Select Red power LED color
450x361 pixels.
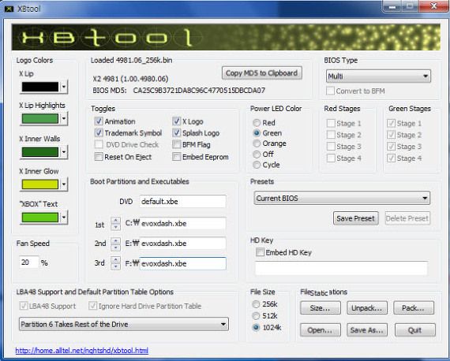pos(257,123)
